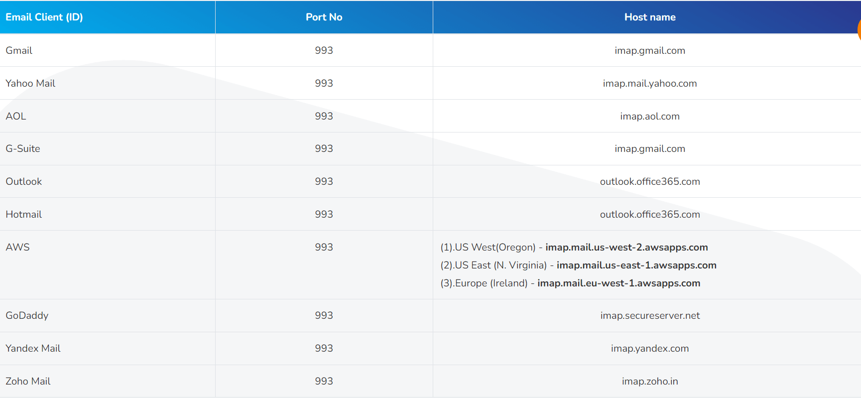861x398 pixels.
Task: Click the 993 port in Gmail row
Action: pyautogui.click(x=324, y=50)
